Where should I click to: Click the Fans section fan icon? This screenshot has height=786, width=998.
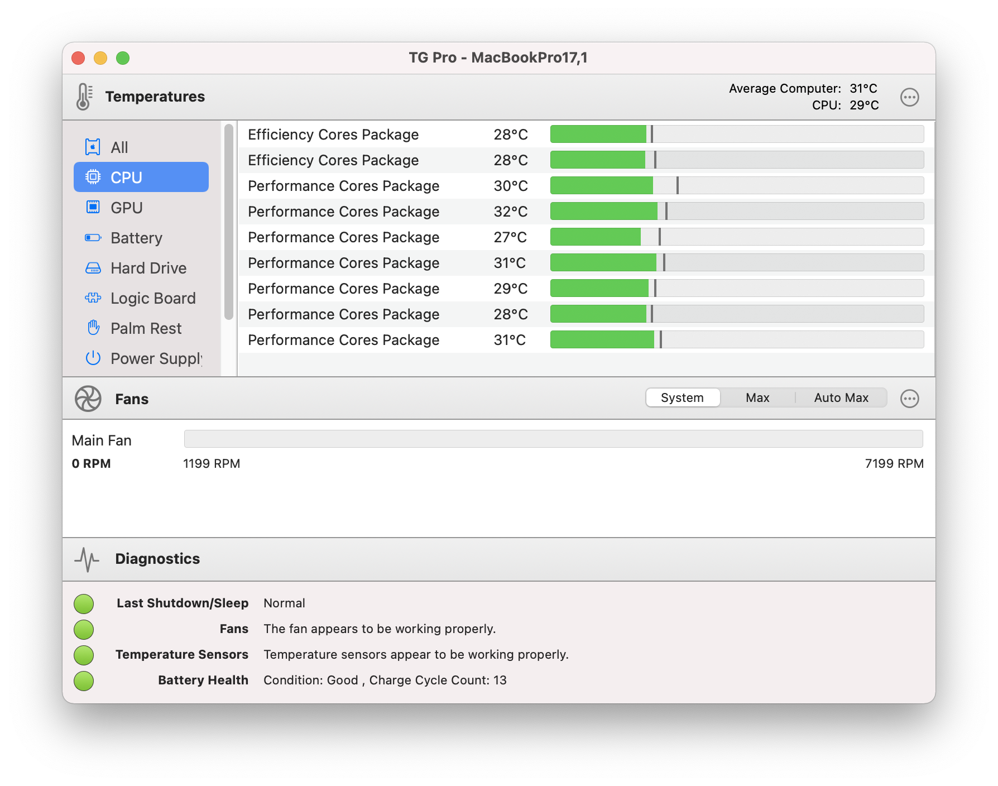[88, 399]
